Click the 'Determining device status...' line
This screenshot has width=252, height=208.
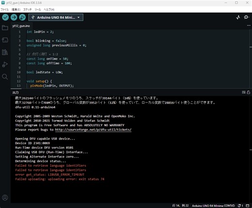click(x=41, y=161)
